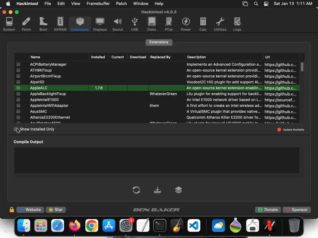
Task: Open the USB toolbar section
Action: [134, 24]
